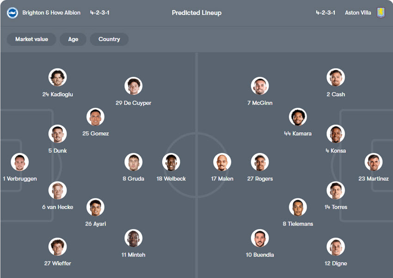Click the Predicted Lineup heading
This screenshot has width=393, height=278.
pos(196,13)
